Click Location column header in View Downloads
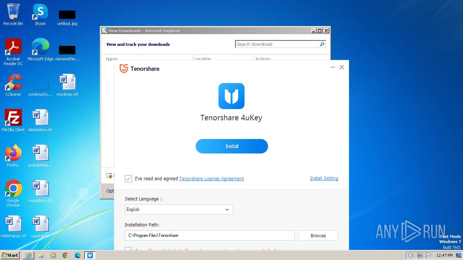Viewport: 463px width, 260px height. click(203, 58)
